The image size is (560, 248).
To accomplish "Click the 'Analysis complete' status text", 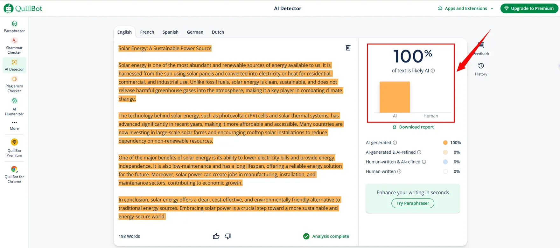I will (331, 236).
